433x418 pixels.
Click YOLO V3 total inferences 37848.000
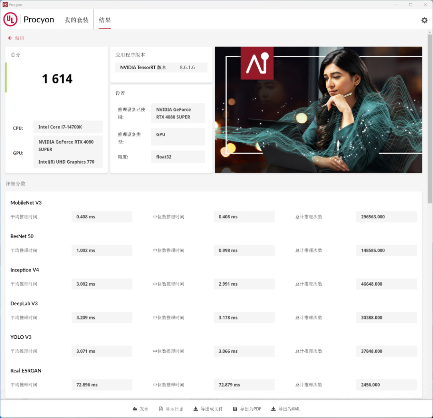click(x=386, y=351)
